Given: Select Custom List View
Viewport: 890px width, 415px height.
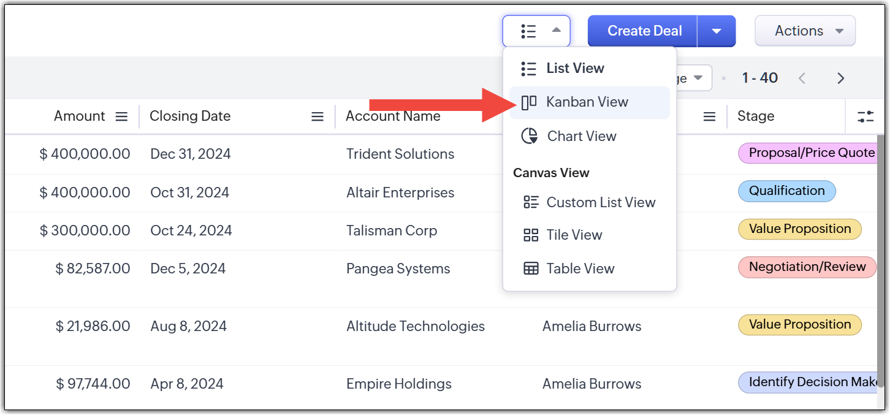Looking at the screenshot, I should pyautogui.click(x=600, y=202).
